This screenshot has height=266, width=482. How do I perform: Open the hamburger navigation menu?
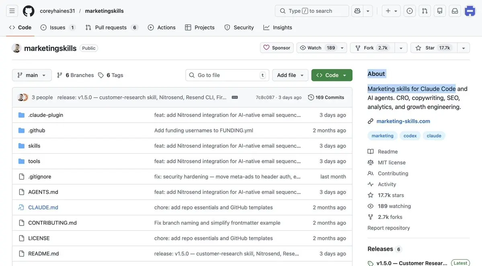click(x=12, y=11)
